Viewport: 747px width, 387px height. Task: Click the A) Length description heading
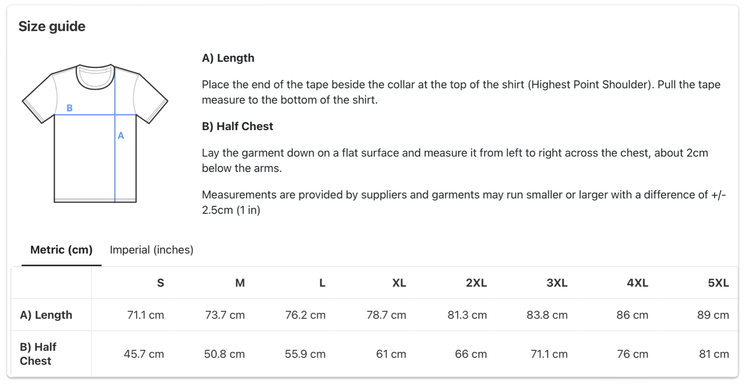point(228,58)
